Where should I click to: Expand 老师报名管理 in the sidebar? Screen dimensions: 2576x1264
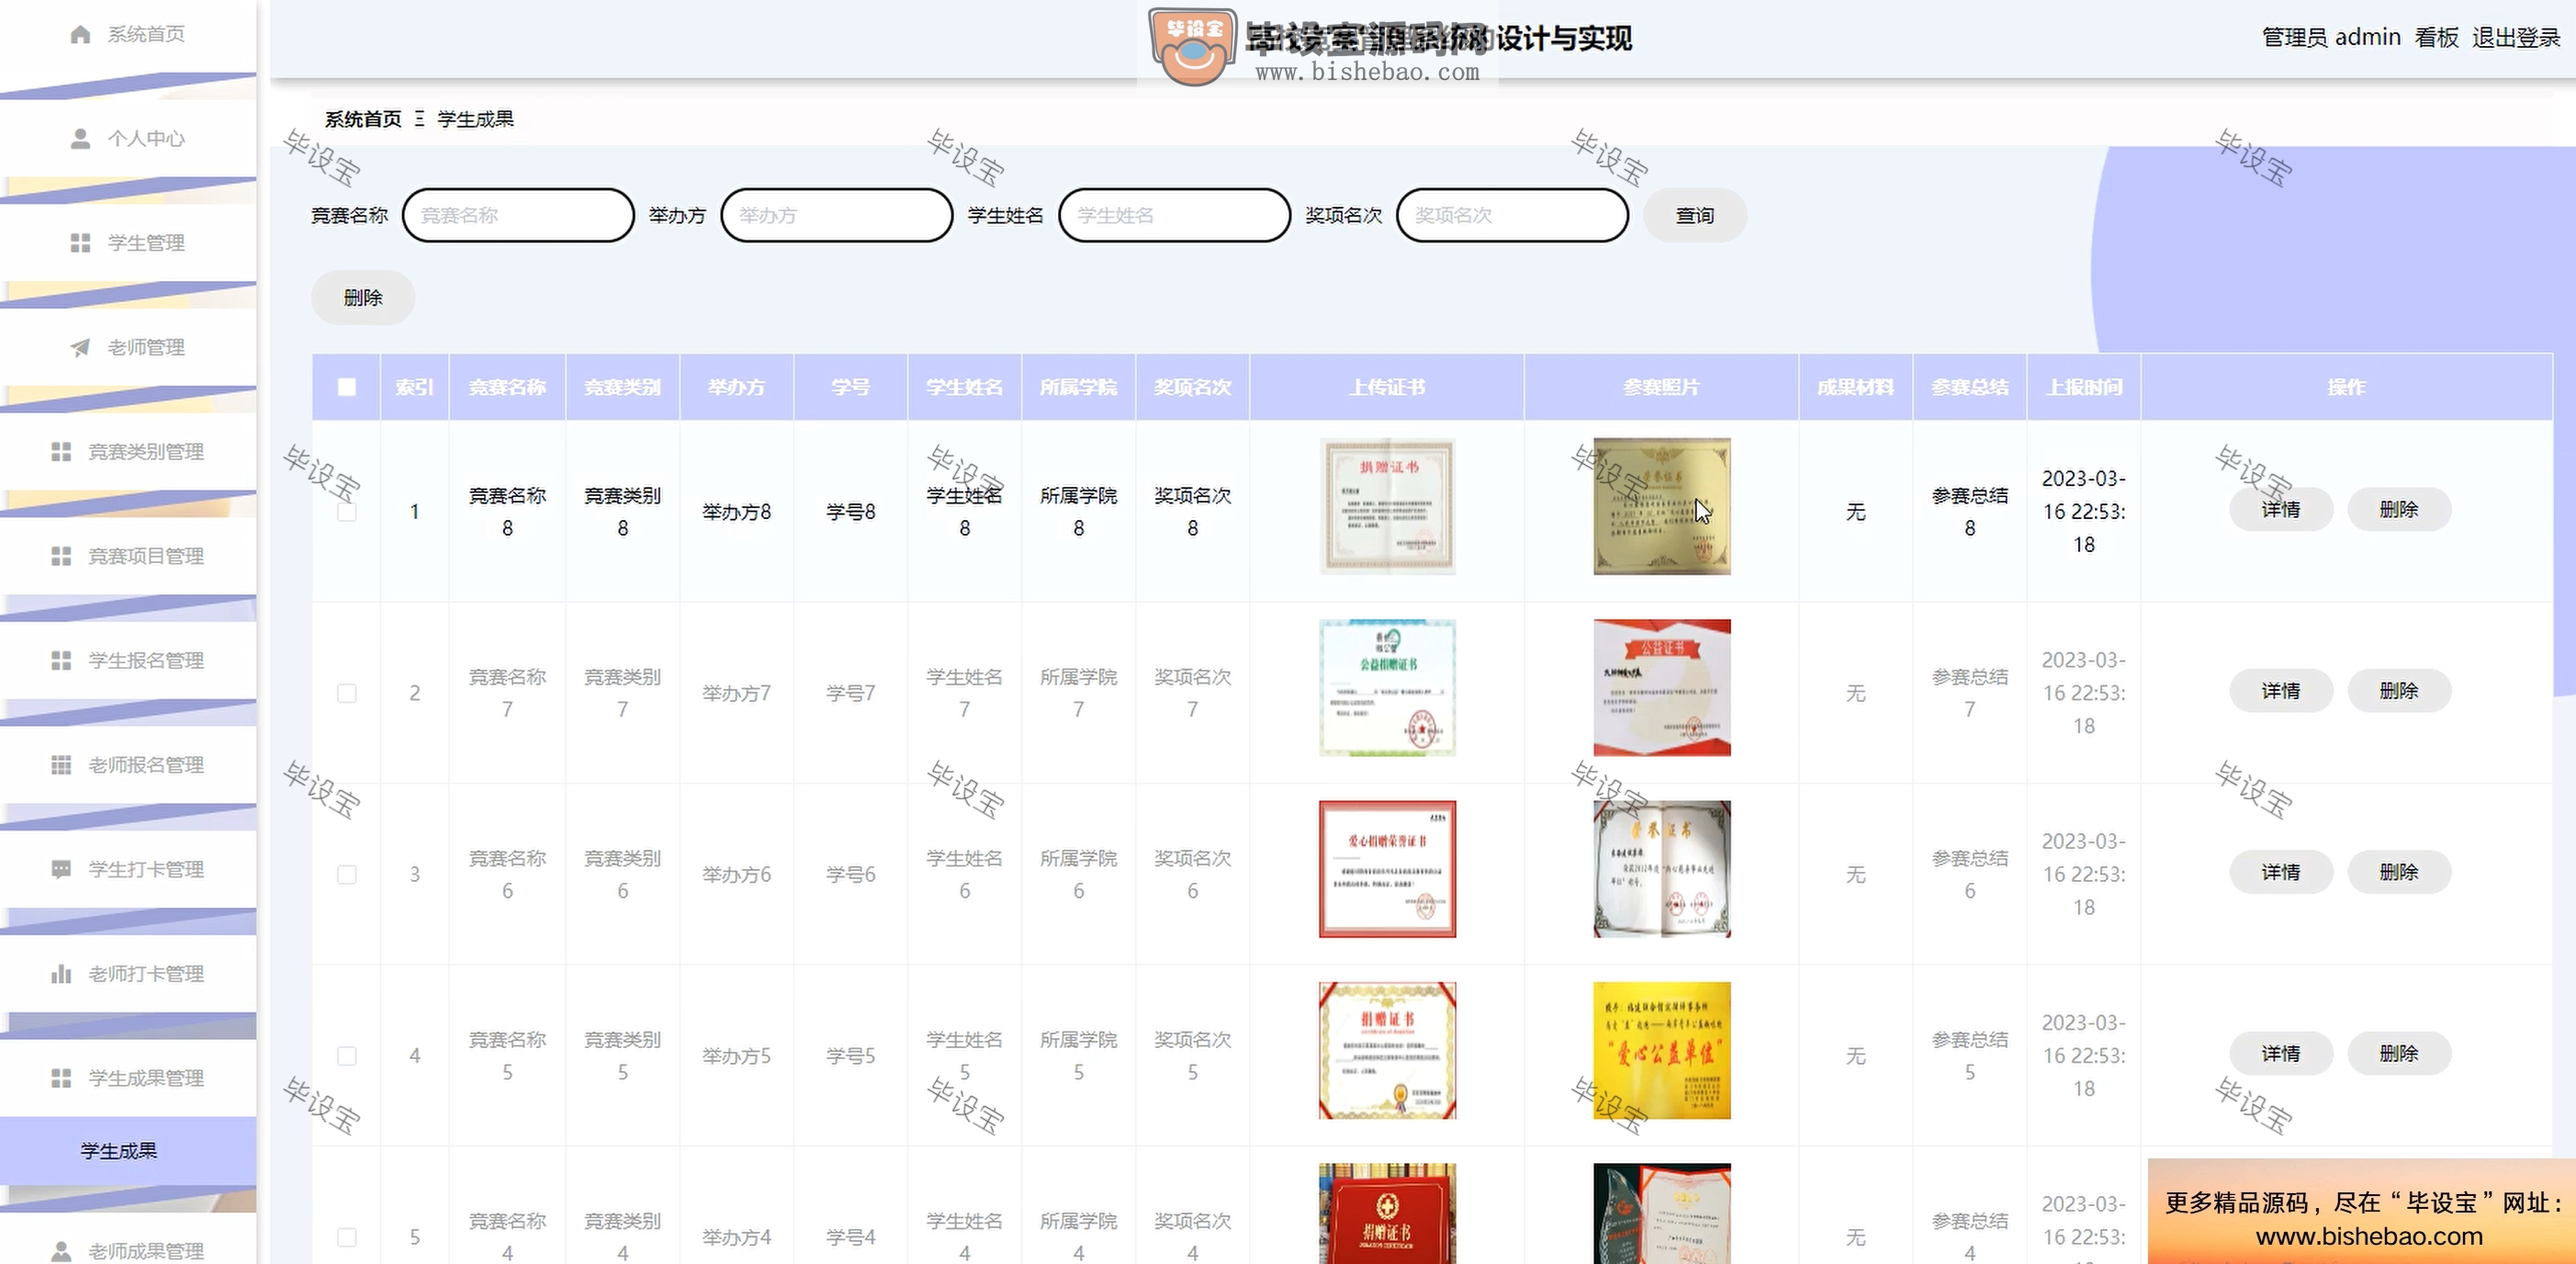128,765
